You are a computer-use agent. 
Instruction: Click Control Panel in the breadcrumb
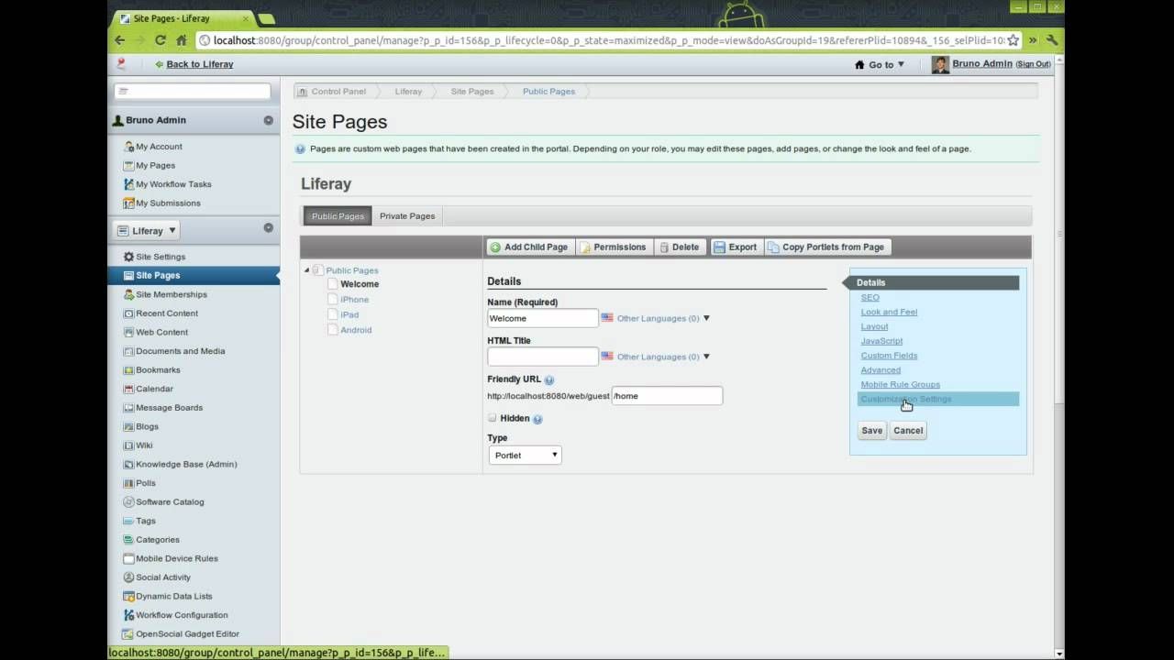(338, 91)
